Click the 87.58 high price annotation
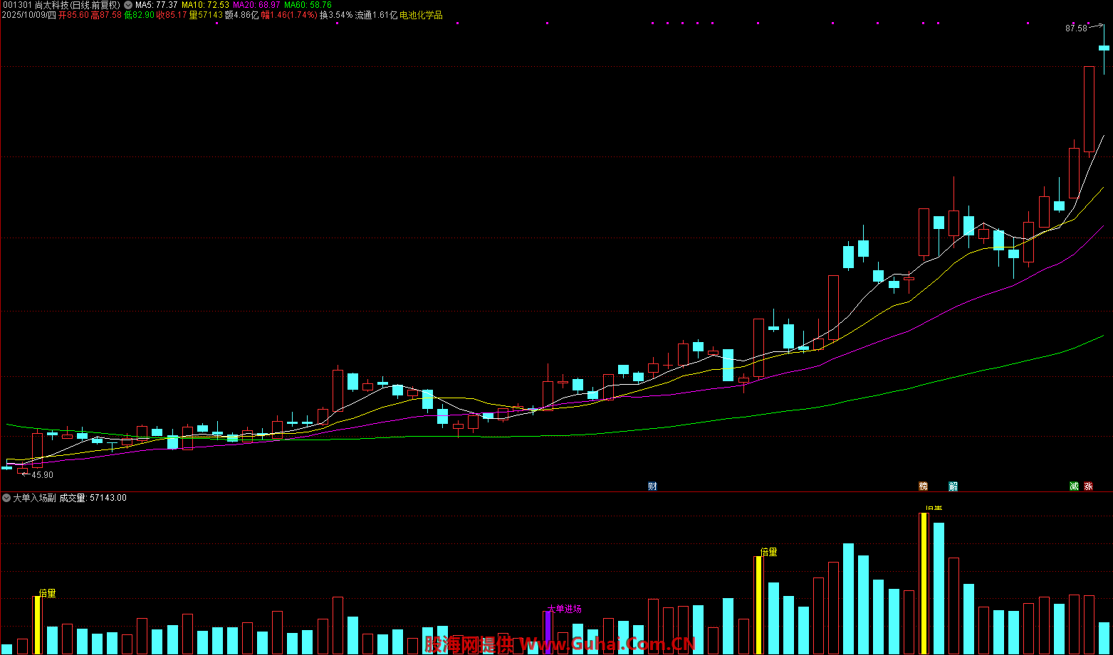 pos(1076,28)
